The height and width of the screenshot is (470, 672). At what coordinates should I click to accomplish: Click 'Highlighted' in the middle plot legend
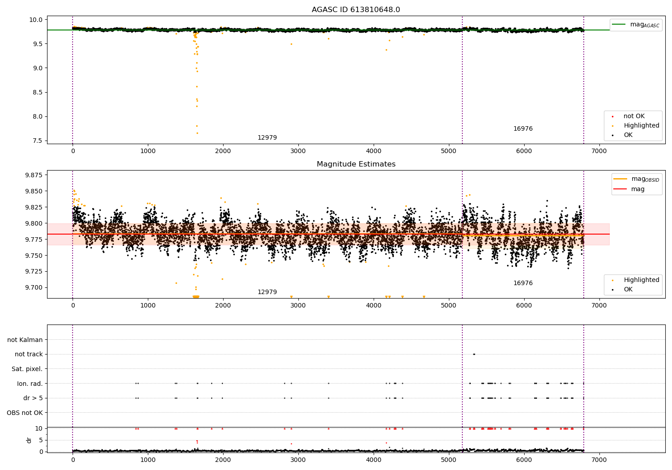pos(642,280)
